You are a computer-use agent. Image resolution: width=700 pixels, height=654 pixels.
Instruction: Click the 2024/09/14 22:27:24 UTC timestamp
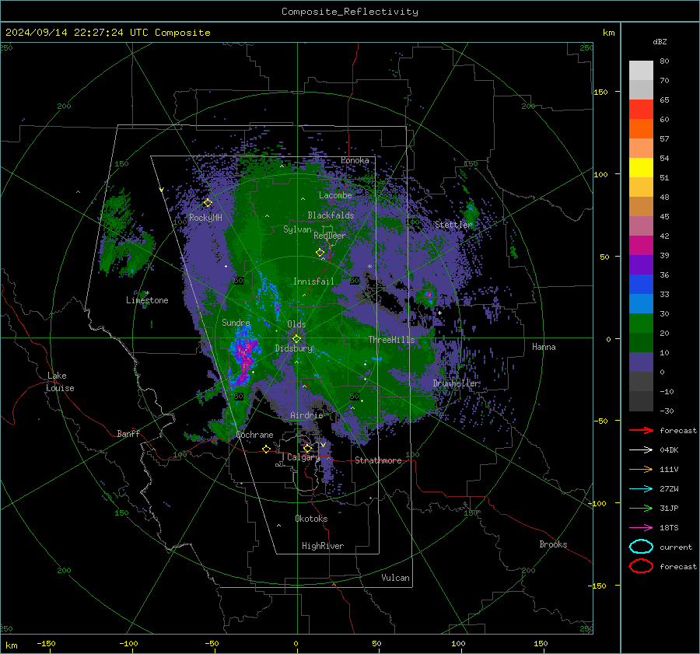tap(107, 33)
